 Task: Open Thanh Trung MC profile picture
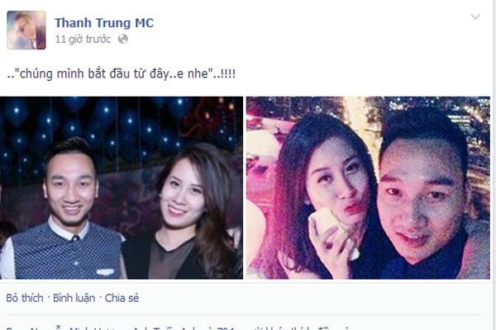click(26, 30)
